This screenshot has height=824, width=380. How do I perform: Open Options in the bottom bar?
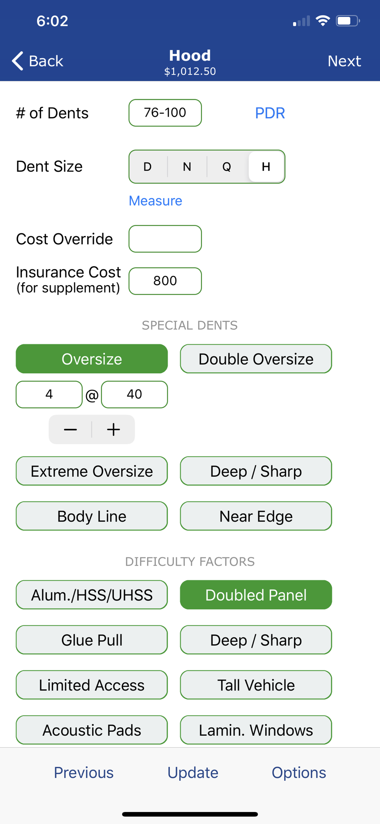[x=299, y=772]
